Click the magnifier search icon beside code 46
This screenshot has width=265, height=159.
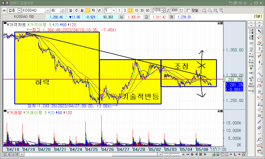click(x=62, y=10)
